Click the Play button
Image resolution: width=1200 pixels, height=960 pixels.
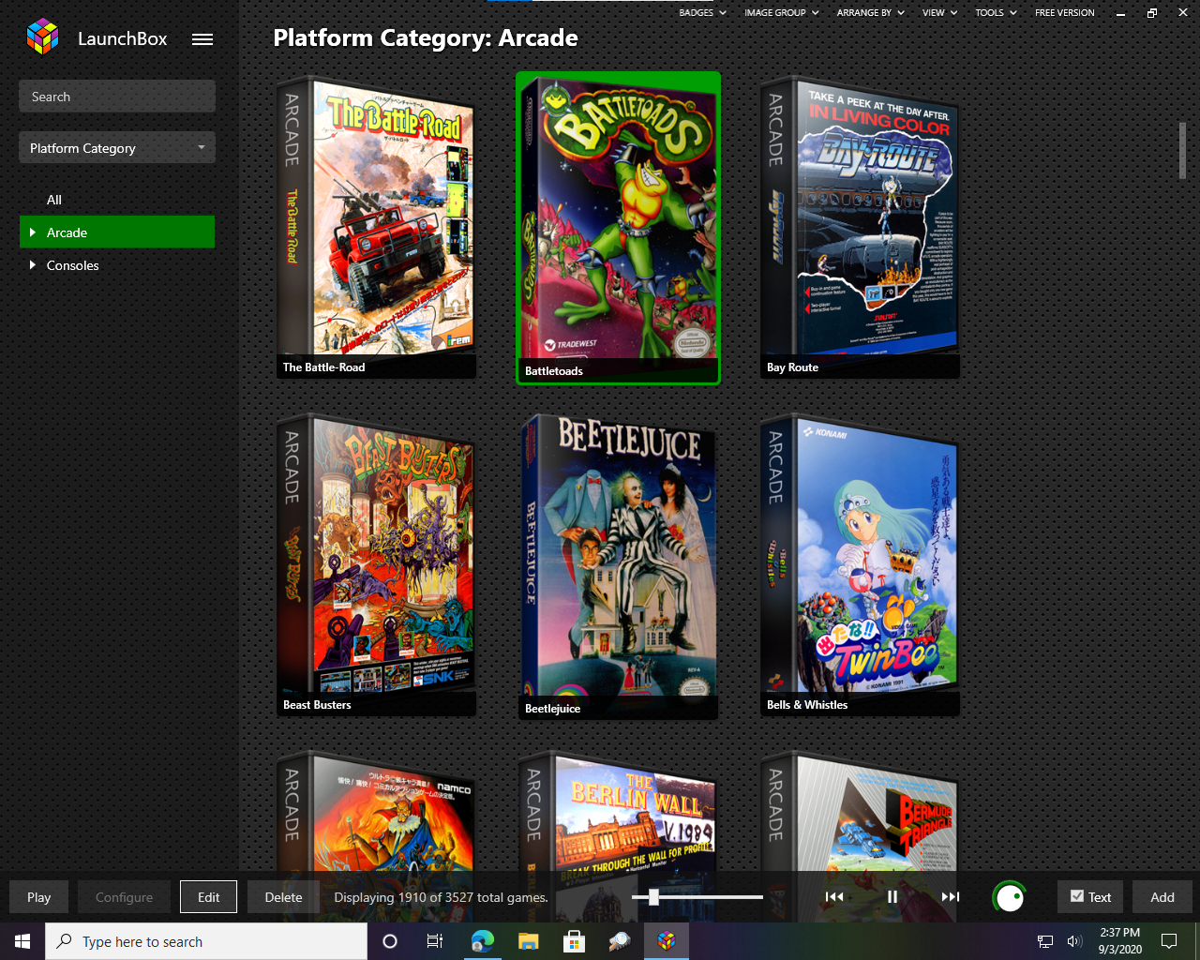38,897
